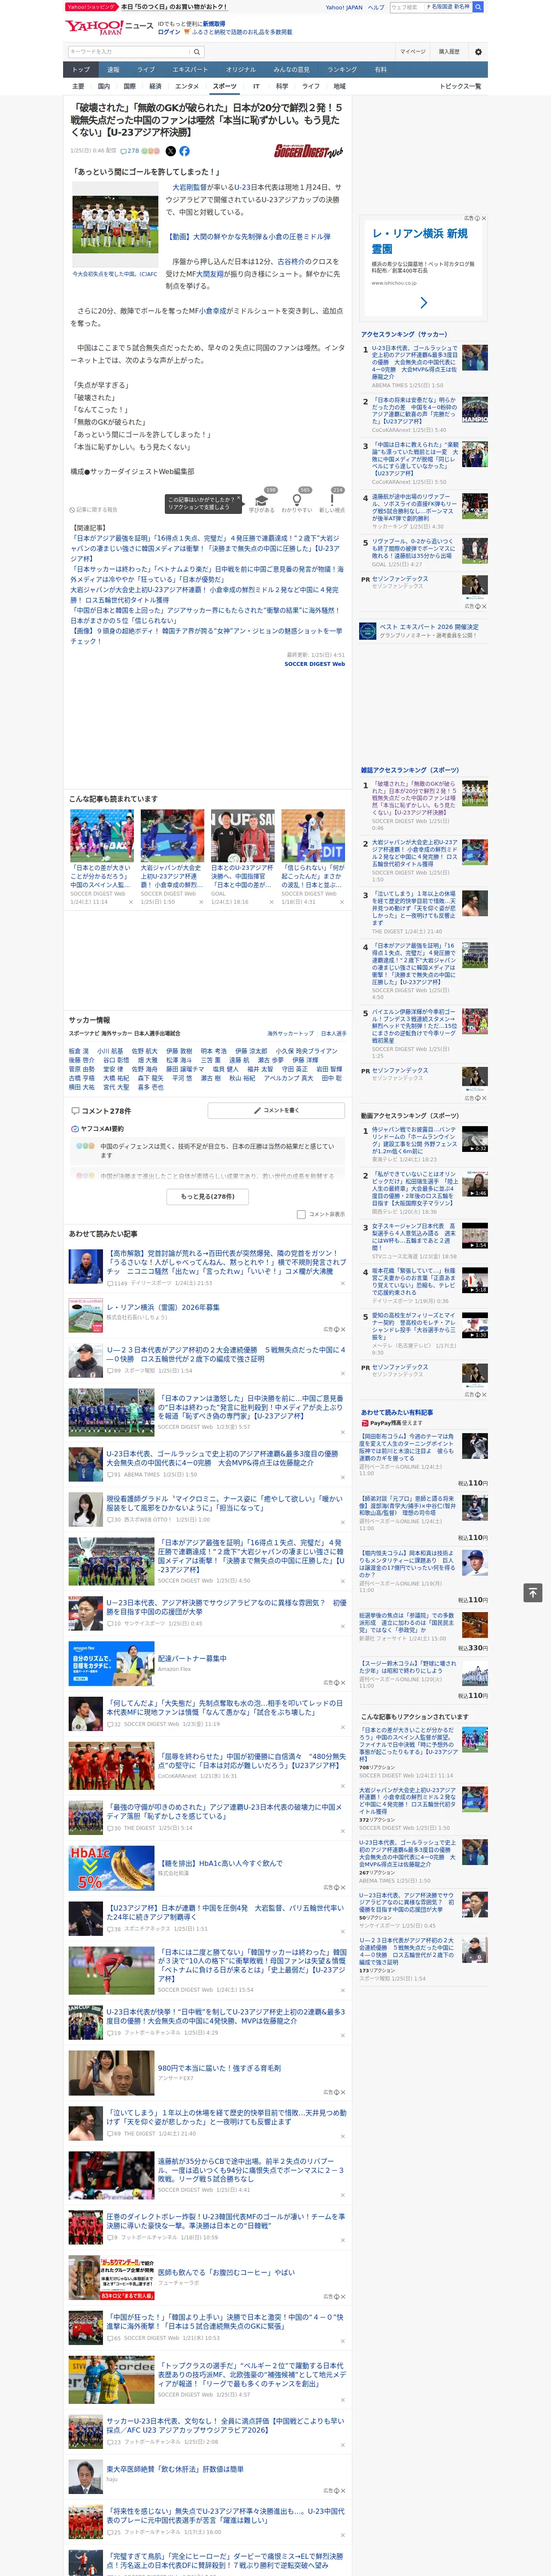Open the ライブ tab in main navigation
Screen dimensions: 551x2576
[146, 70]
